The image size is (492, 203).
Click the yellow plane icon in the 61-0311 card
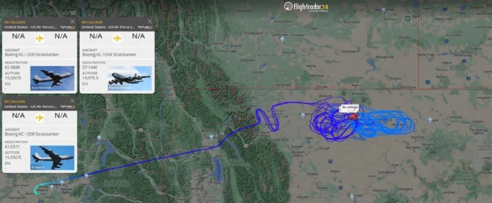pos(39,118)
